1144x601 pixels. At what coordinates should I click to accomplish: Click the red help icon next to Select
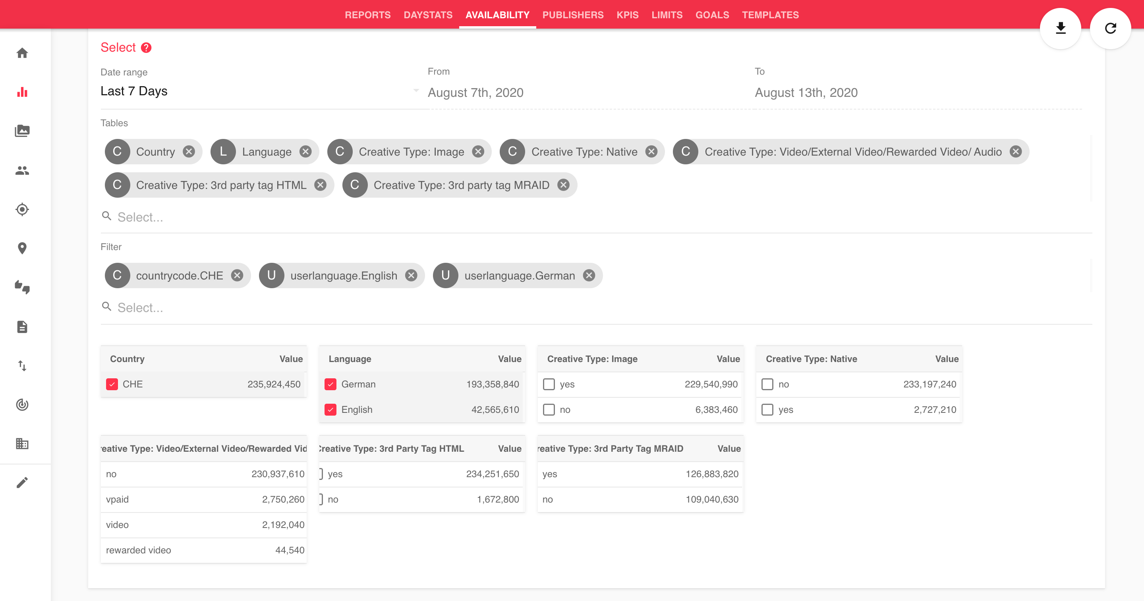(x=146, y=48)
